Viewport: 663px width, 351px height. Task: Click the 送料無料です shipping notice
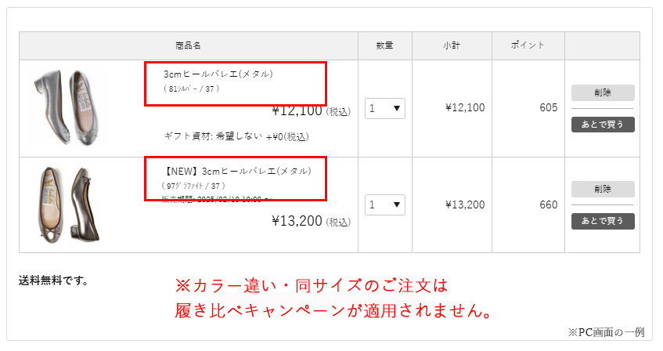click(x=53, y=280)
